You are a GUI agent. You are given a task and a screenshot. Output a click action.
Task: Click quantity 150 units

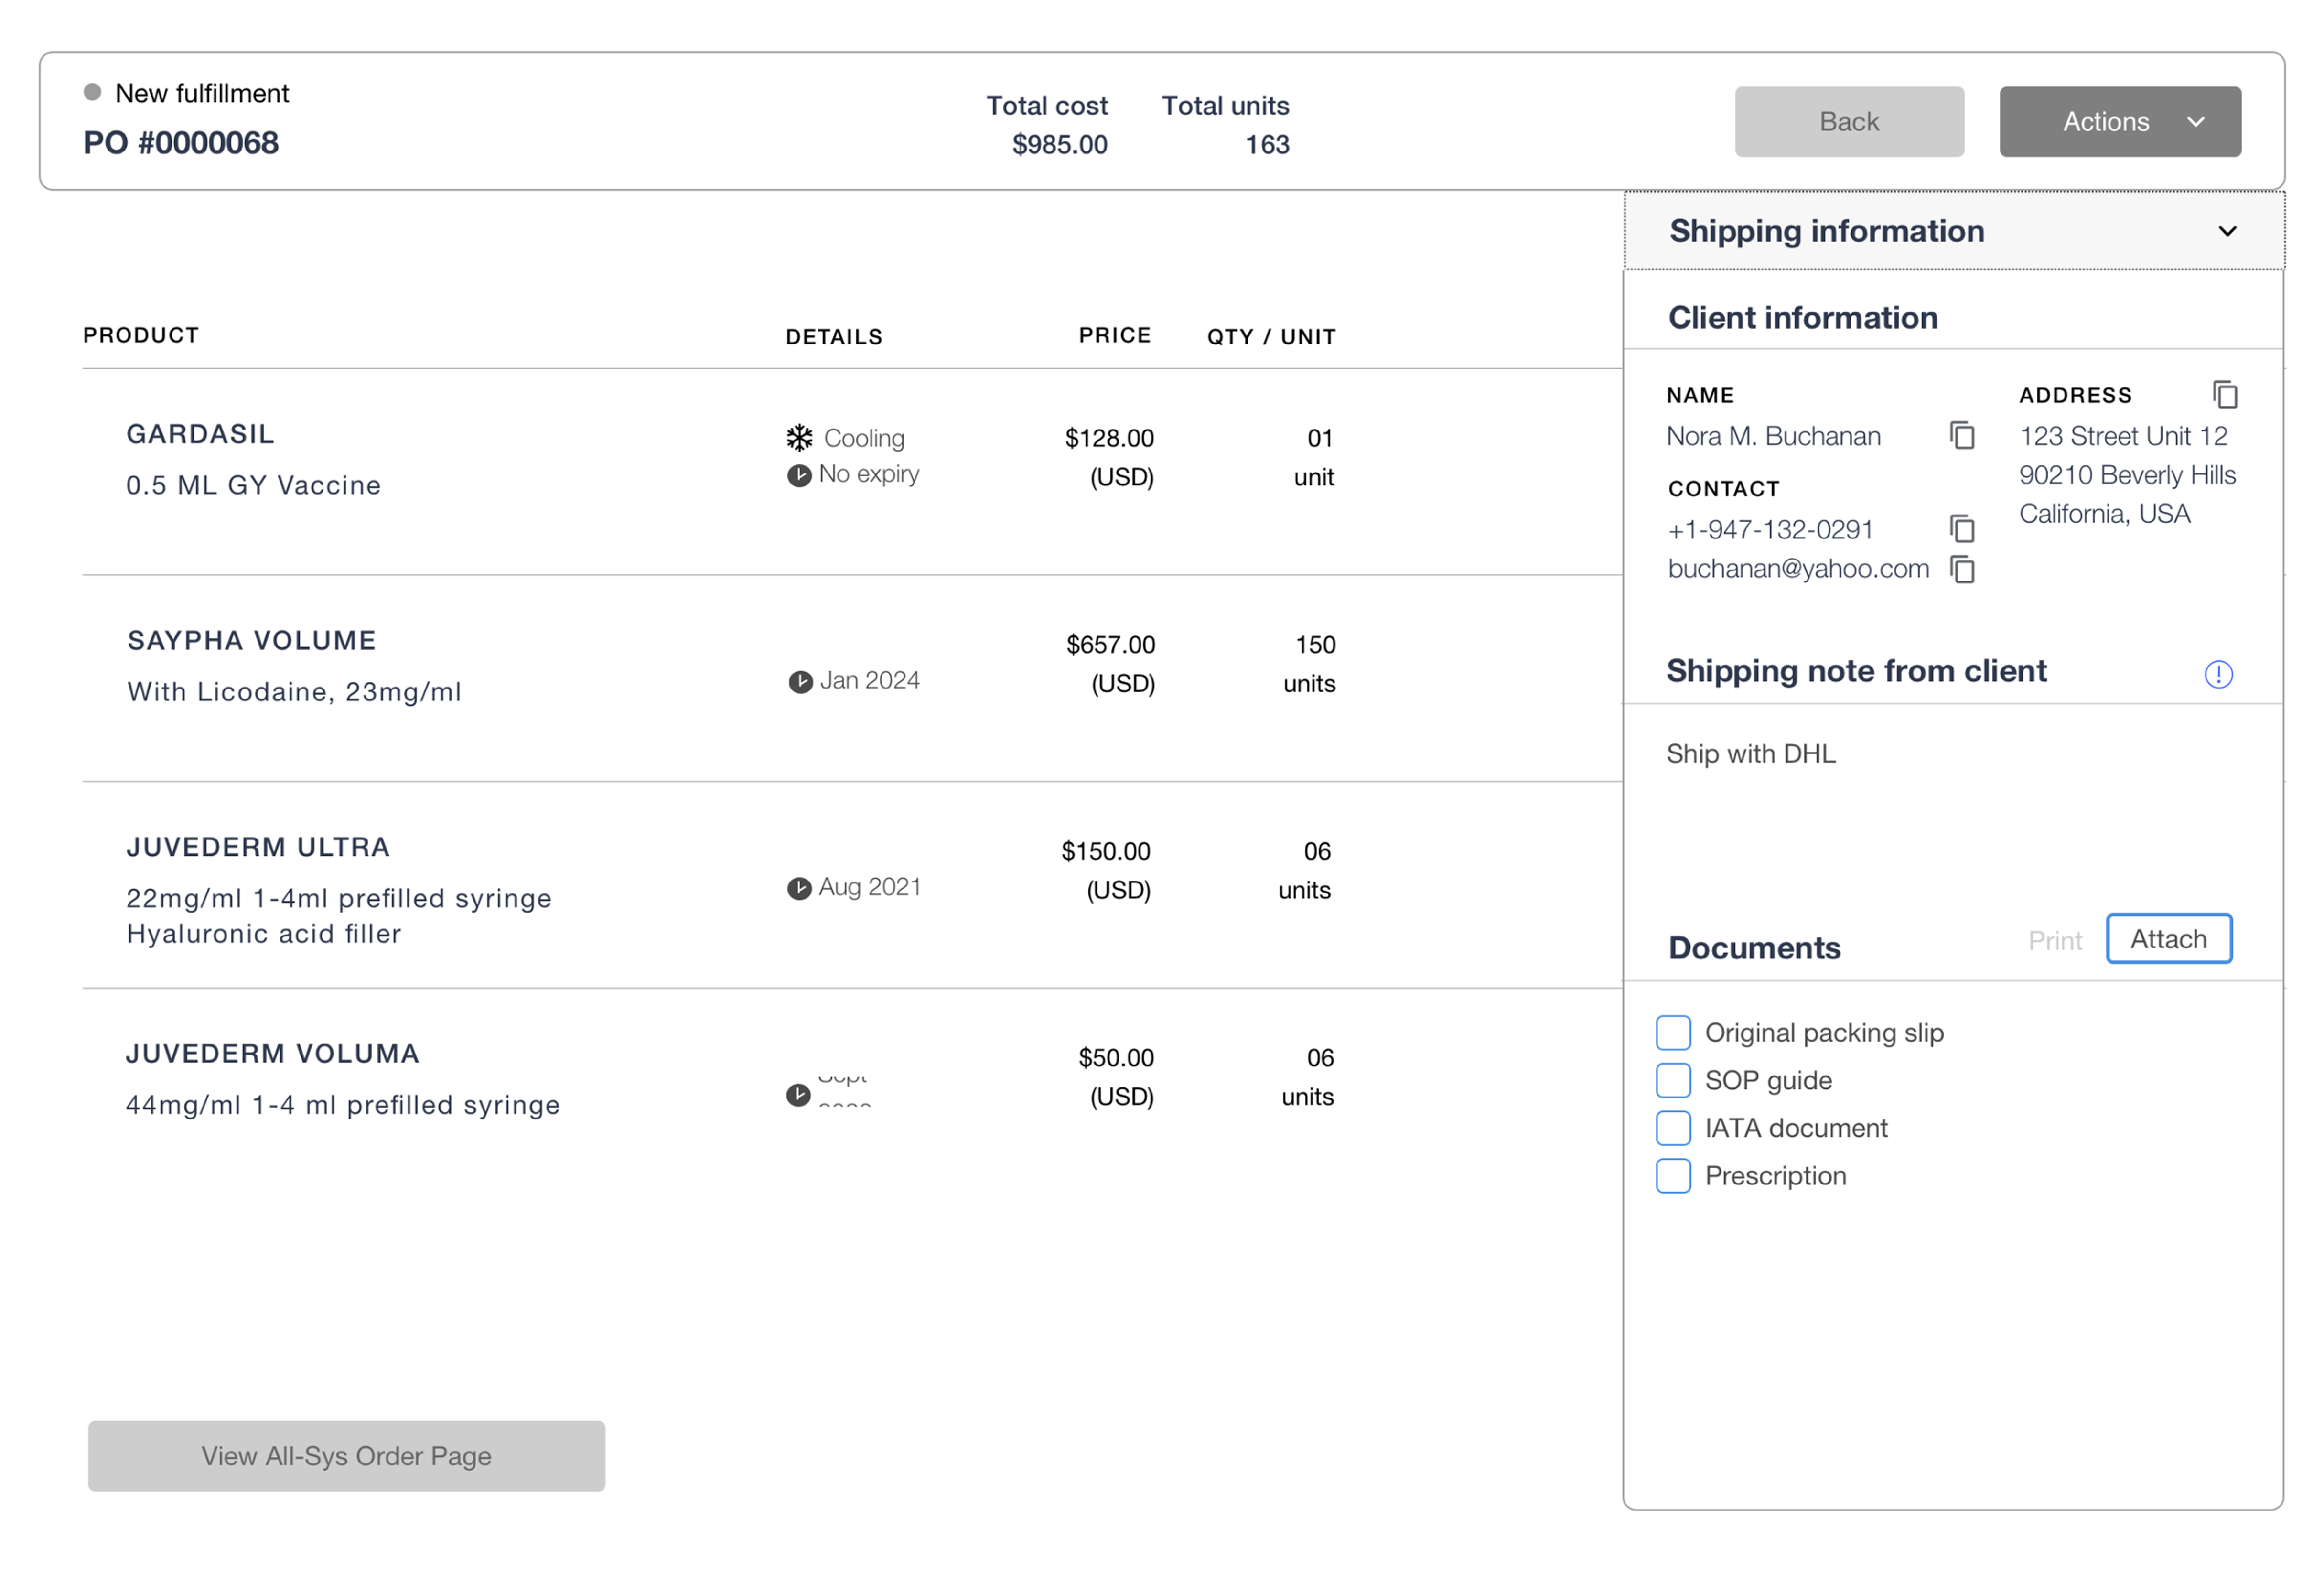tap(1309, 664)
